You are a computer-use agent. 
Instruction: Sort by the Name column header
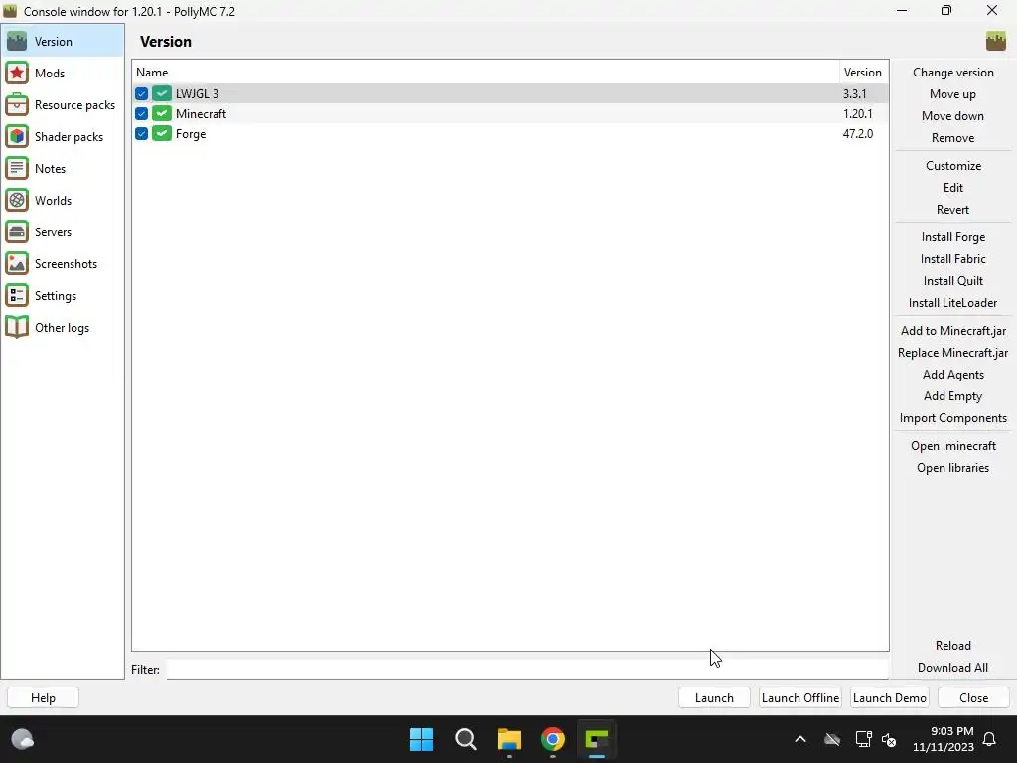tap(485, 72)
